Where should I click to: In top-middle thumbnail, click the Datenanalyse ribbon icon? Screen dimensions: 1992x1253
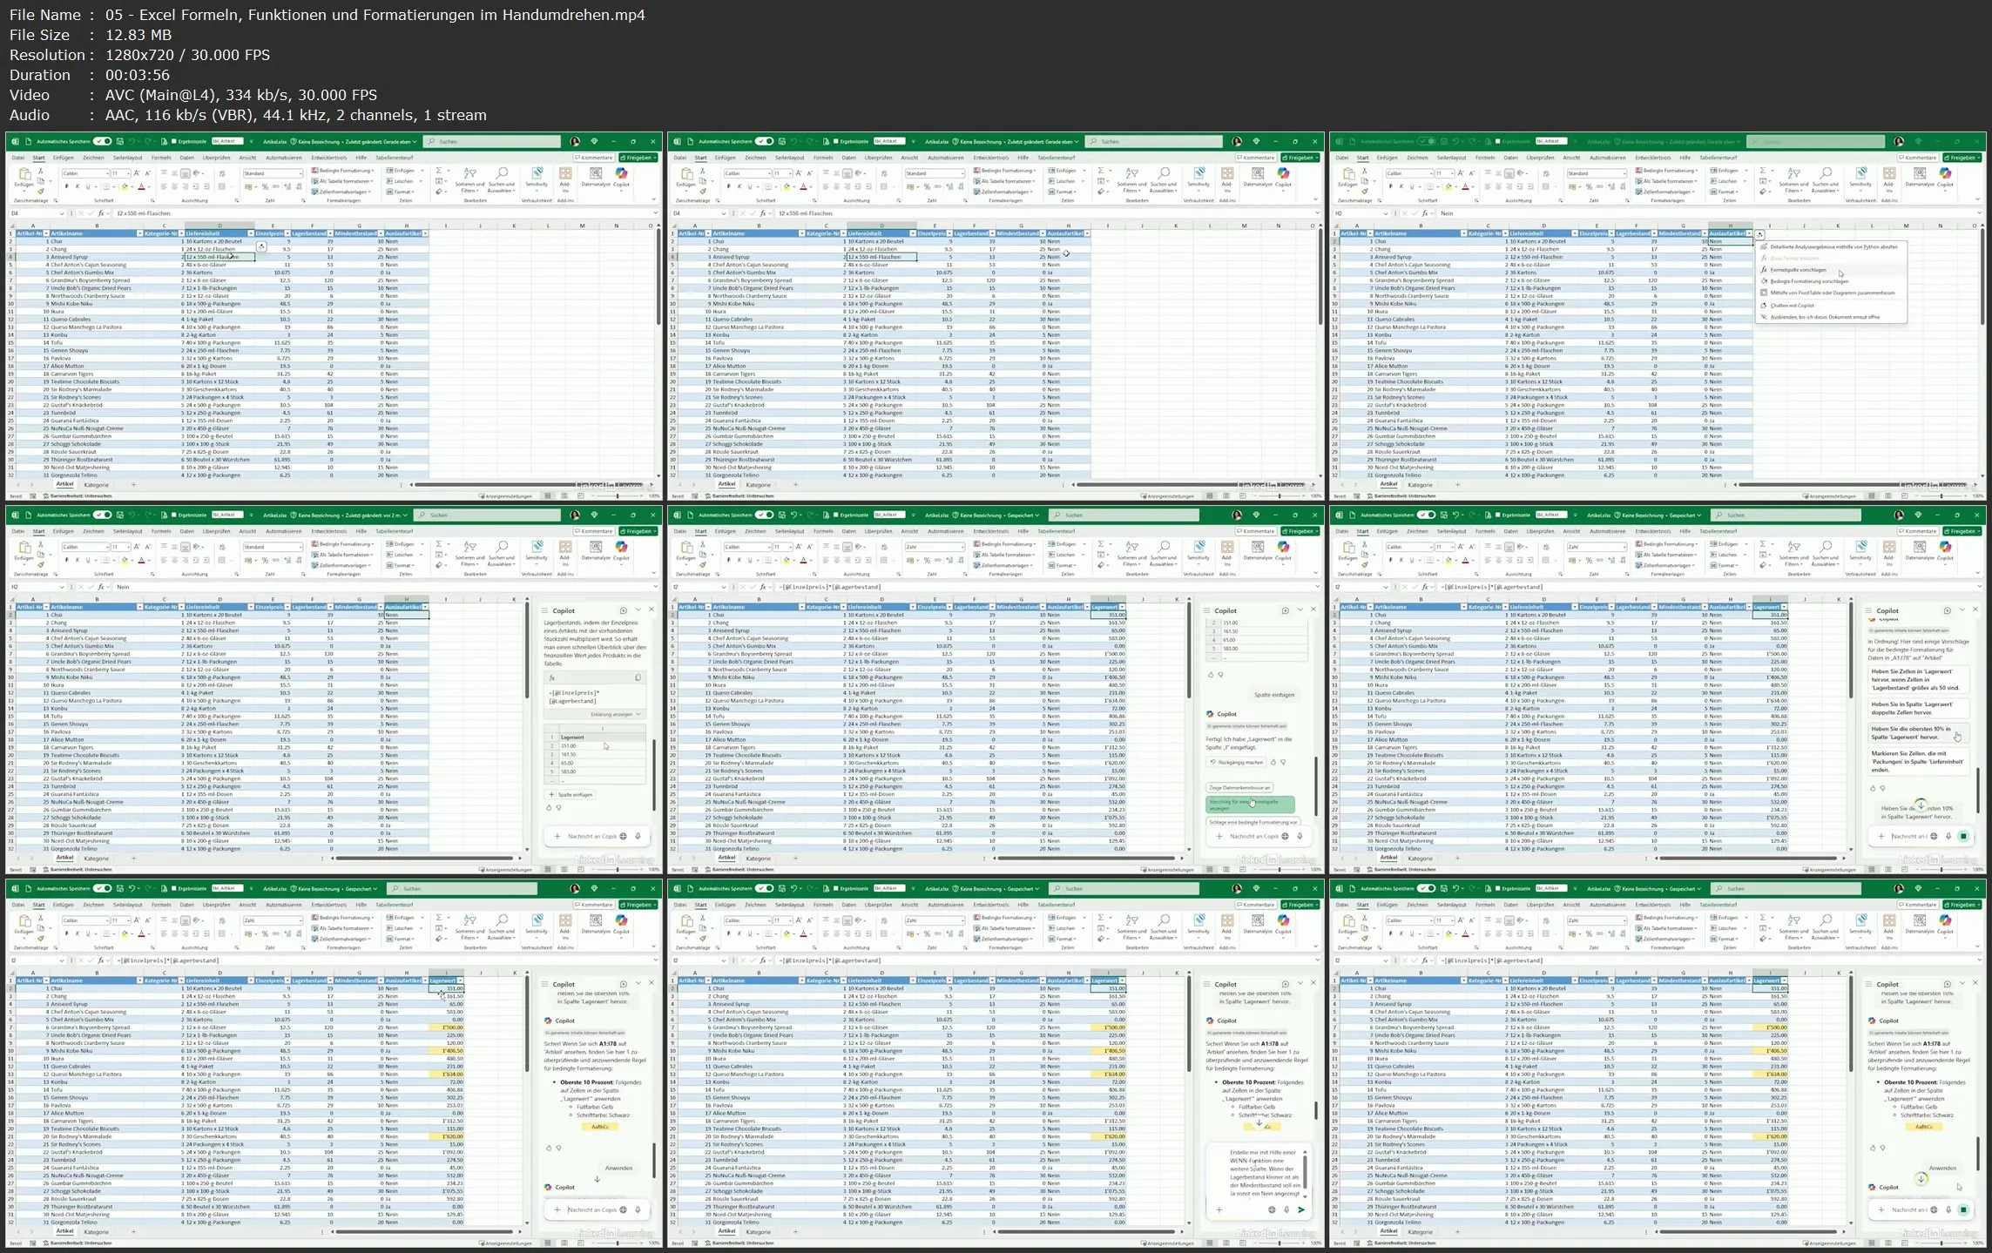[x=1258, y=175]
